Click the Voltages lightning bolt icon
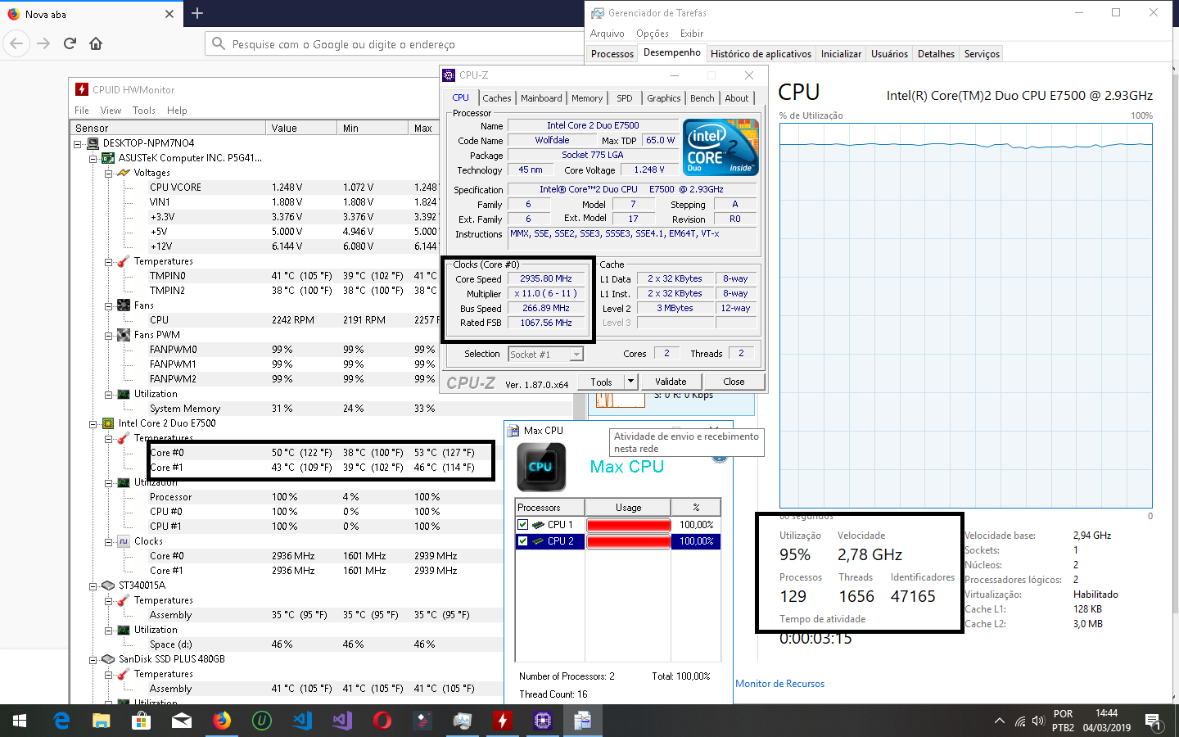The height and width of the screenshot is (737, 1179). pos(124,173)
